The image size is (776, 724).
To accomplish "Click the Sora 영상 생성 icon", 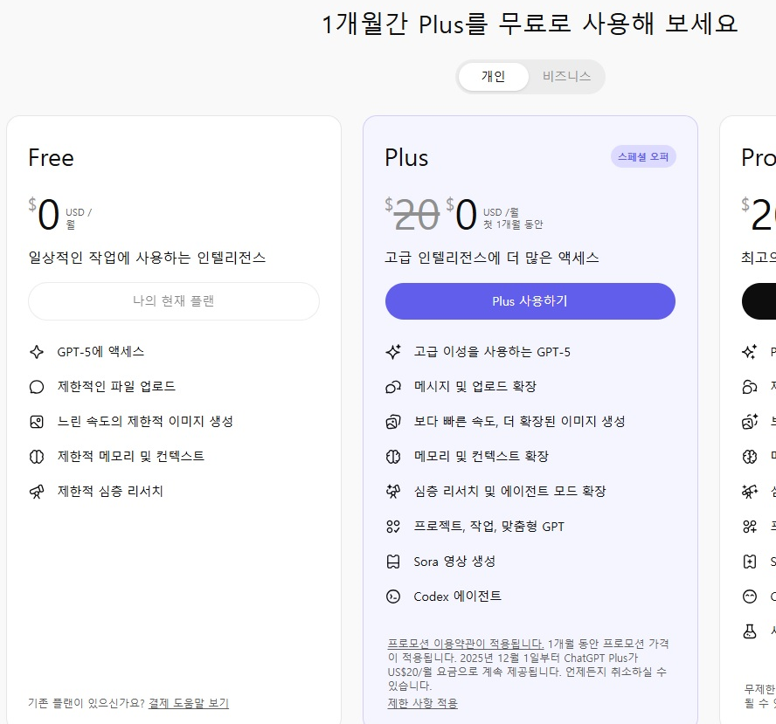I will click(x=394, y=562).
